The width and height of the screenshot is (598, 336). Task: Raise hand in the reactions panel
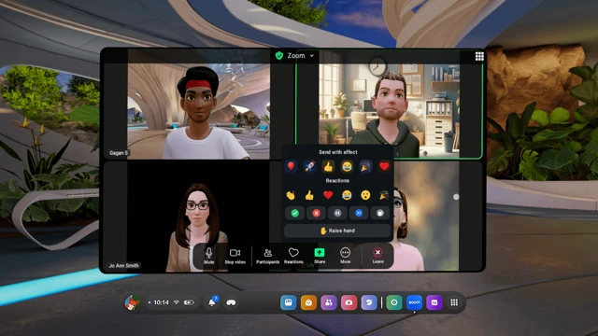(337, 231)
